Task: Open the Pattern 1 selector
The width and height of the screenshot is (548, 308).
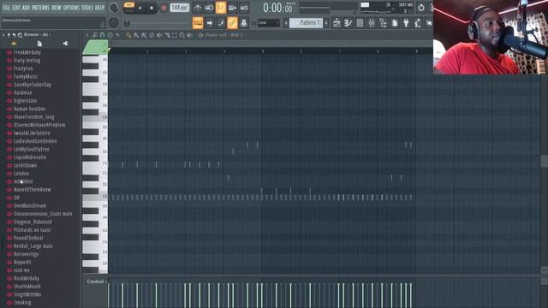Action: pyautogui.click(x=307, y=23)
